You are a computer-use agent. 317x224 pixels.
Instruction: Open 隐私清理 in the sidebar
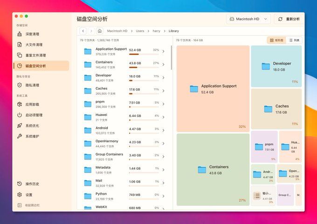[41, 85]
